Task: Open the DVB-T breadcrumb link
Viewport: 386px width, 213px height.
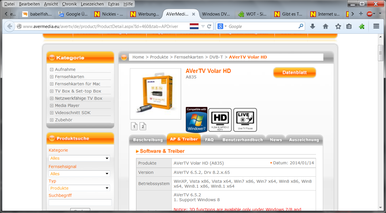Action: pos(216,57)
